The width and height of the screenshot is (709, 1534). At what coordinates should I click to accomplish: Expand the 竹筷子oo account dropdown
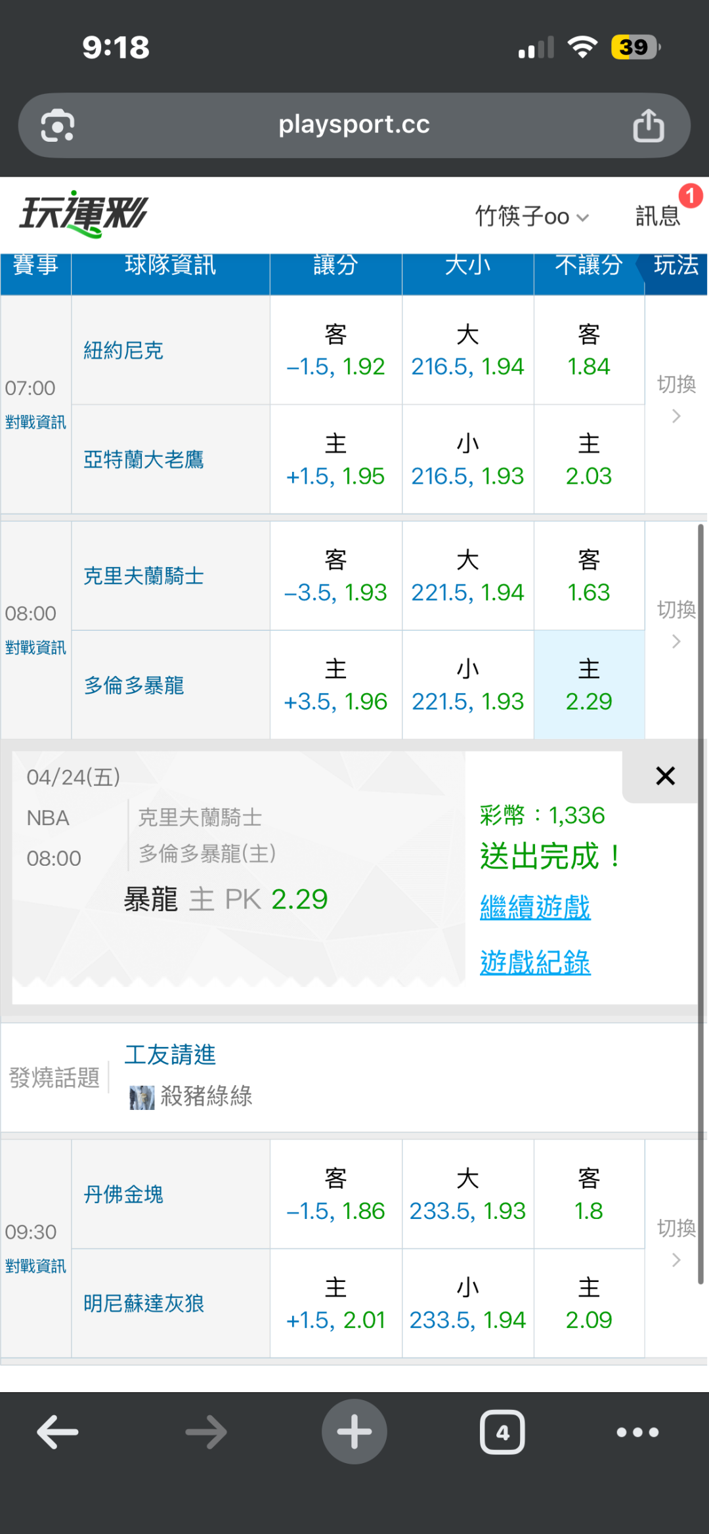(532, 216)
